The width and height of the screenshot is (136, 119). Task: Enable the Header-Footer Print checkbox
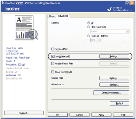[53, 64]
